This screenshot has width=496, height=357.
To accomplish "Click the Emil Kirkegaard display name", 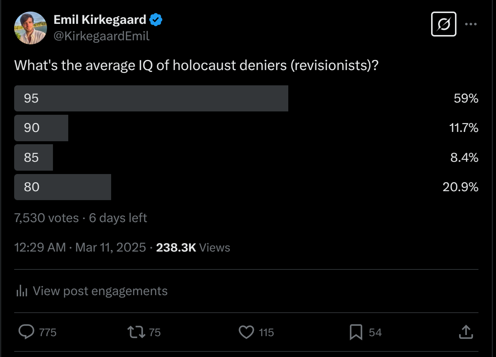I will point(100,20).
